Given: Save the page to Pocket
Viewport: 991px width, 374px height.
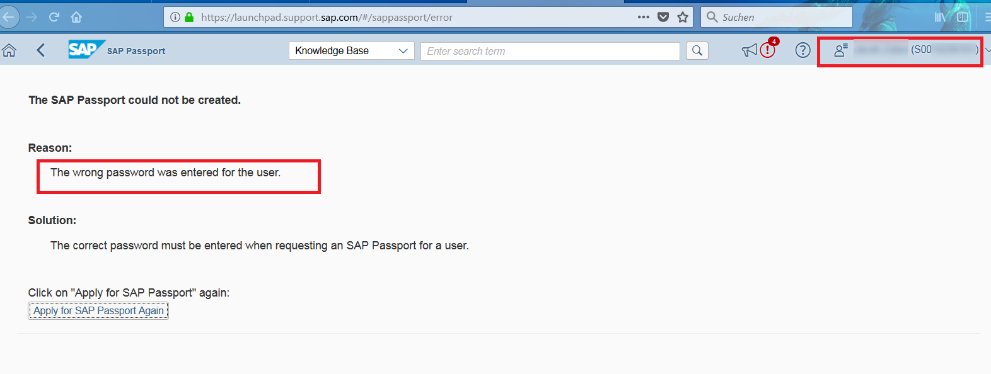Looking at the screenshot, I should click(x=663, y=17).
